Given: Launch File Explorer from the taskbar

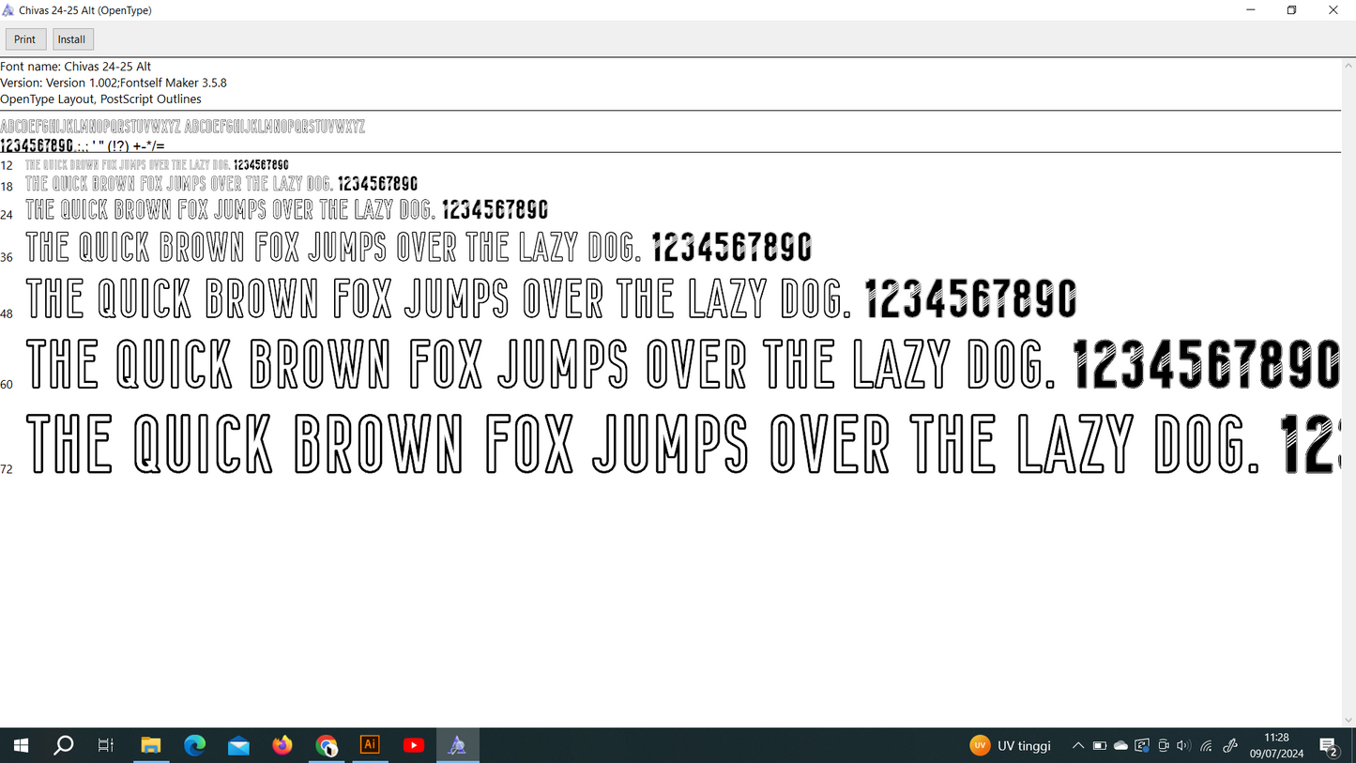Looking at the screenshot, I should [x=150, y=745].
